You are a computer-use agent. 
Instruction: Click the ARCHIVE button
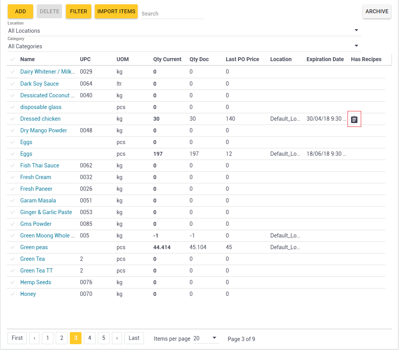point(376,11)
